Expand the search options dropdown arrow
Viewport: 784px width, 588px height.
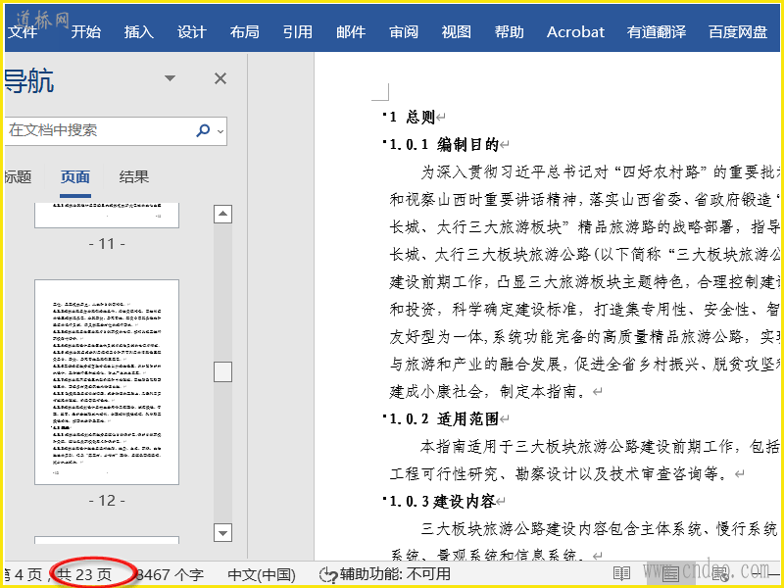pos(220,131)
